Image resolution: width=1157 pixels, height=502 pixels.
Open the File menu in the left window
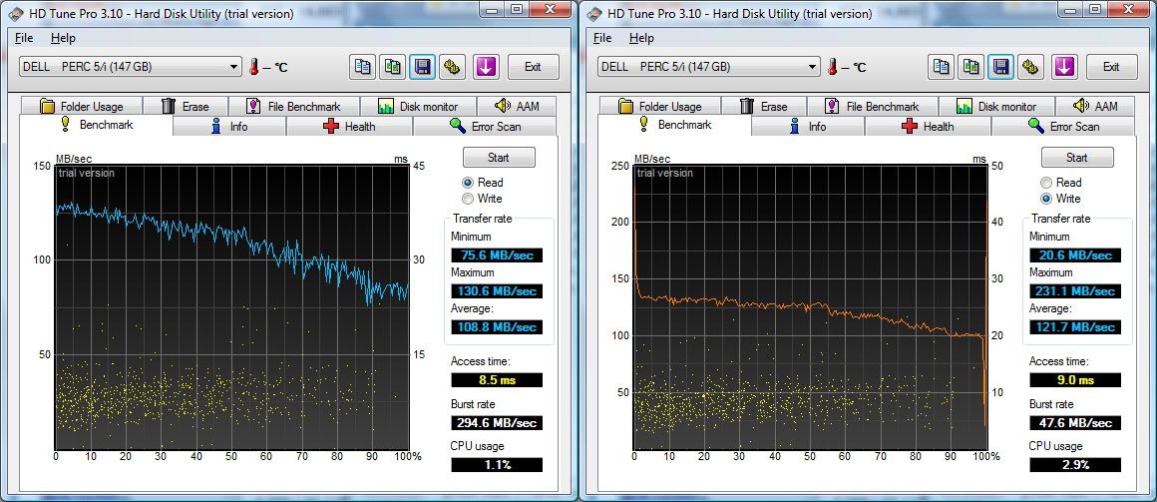(24, 38)
